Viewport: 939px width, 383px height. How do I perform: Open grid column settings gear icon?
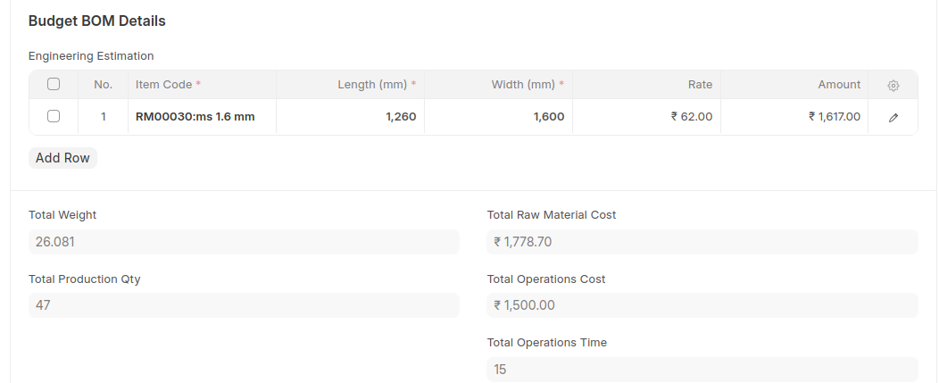[x=893, y=85]
